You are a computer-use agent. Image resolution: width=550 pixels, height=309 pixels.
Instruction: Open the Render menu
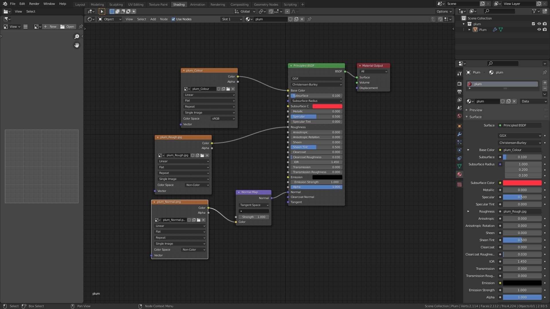[34, 4]
